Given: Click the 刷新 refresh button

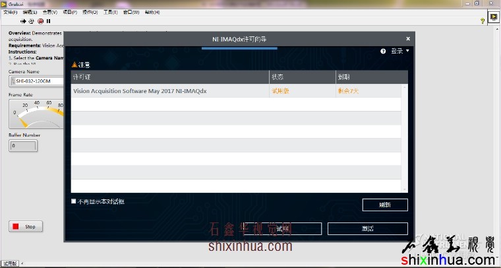Looking at the screenshot, I should coord(384,205).
